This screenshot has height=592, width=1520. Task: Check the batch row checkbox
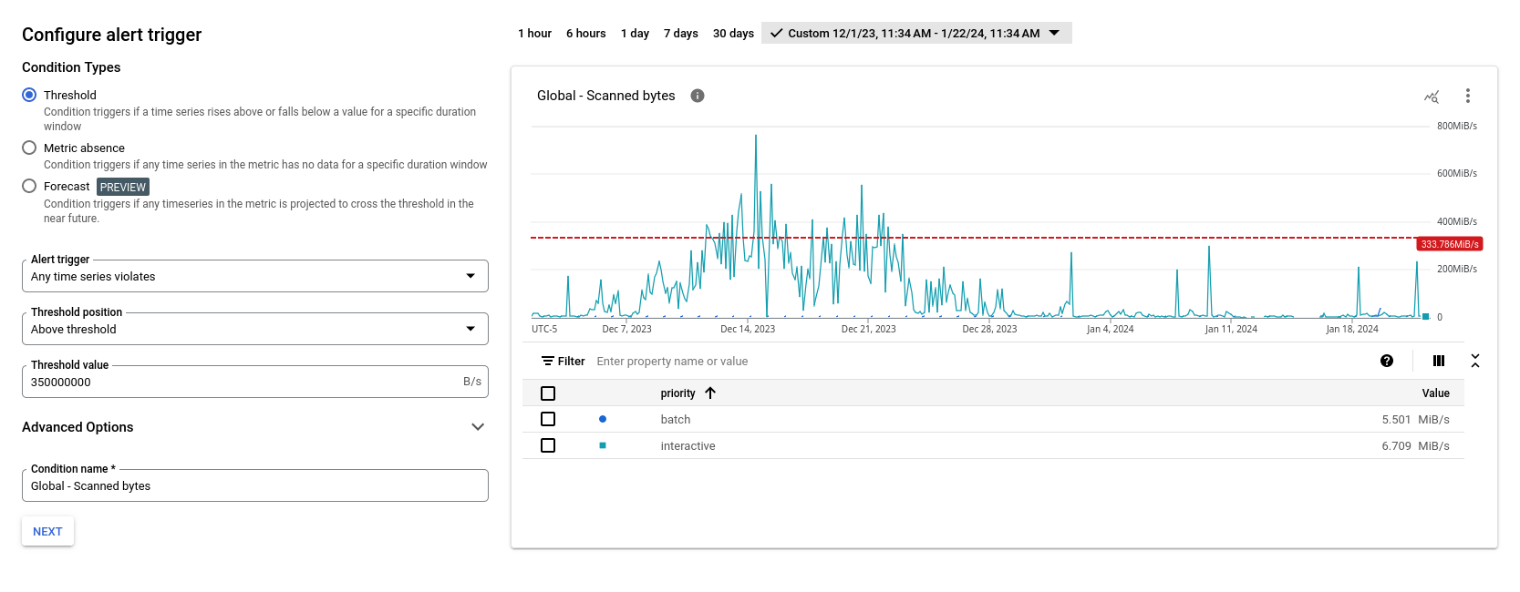pos(548,419)
